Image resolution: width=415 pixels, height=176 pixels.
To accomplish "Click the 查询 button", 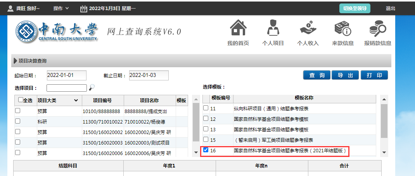I will coord(317,75).
